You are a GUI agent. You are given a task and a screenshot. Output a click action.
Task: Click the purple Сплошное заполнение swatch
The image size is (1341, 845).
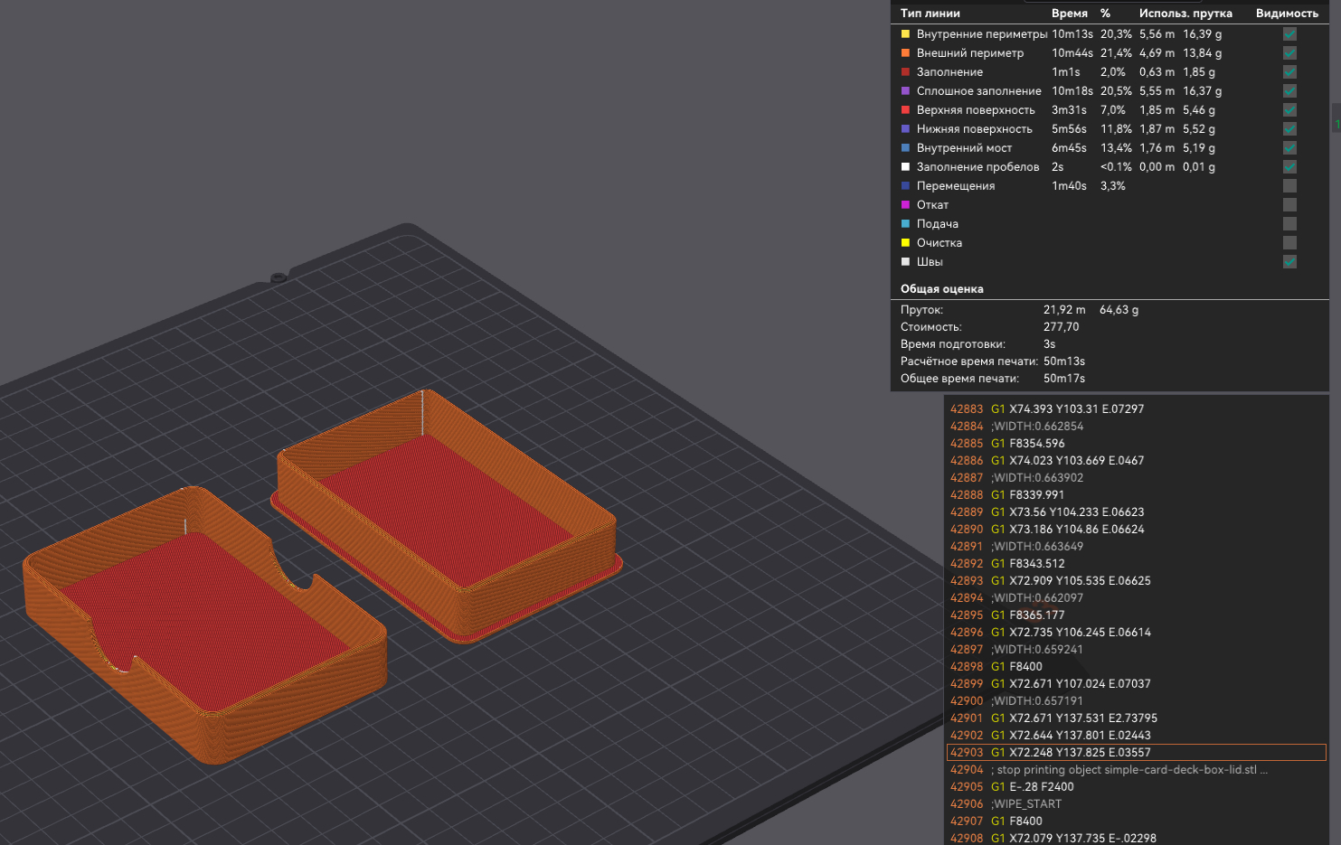(905, 91)
